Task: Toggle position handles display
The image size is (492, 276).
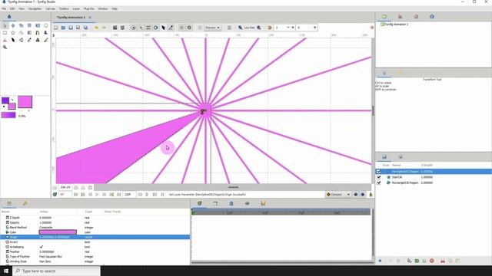Action: pos(133,28)
